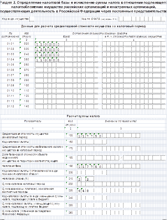167x220 pixels.
Task: Select row code 090 cell
Action: pos(27,80)
